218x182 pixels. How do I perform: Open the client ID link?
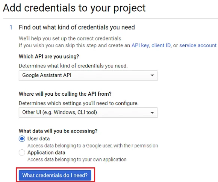tap(161, 45)
